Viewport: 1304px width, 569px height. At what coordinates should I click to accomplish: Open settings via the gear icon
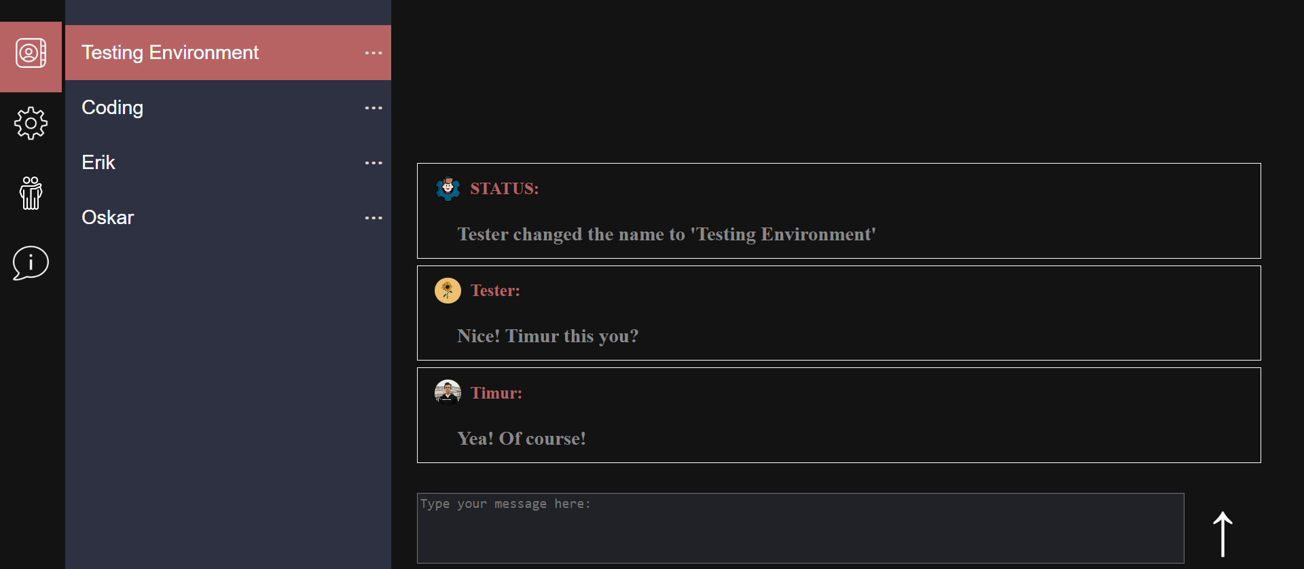click(x=31, y=124)
